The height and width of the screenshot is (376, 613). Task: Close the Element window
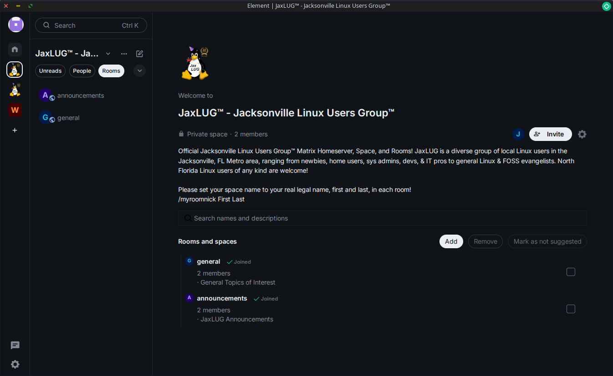(6, 6)
